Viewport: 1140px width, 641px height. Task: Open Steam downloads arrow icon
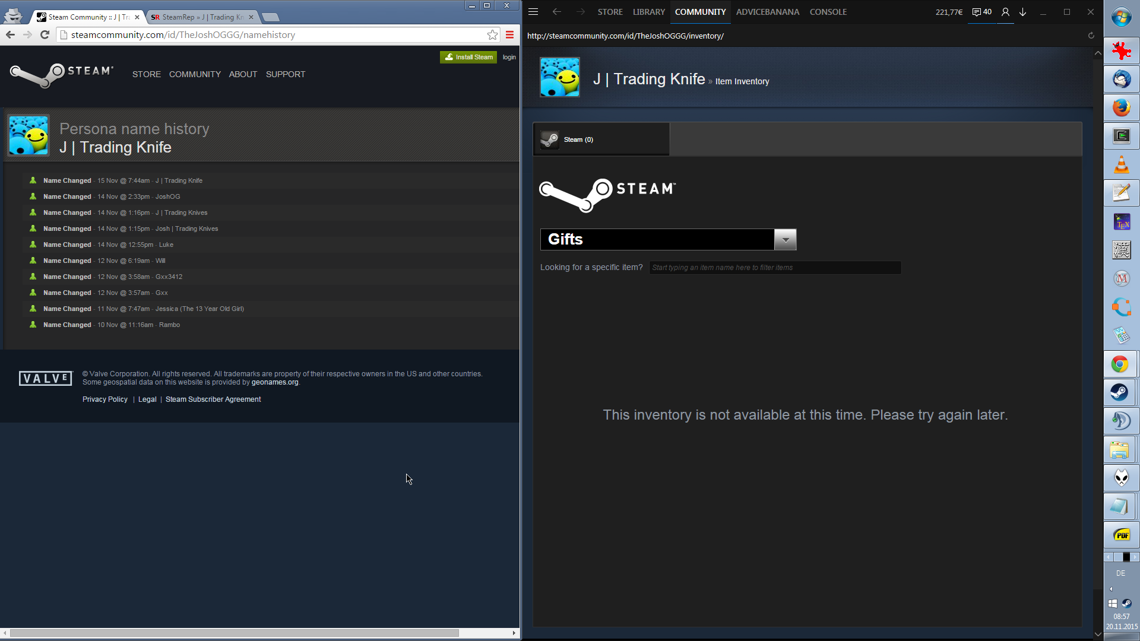coord(1023,12)
